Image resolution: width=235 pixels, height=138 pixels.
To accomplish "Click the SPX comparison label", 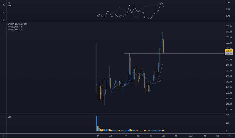I will coord(9,6).
